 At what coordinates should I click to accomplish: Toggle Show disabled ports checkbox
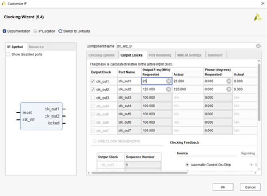click(x=8, y=54)
